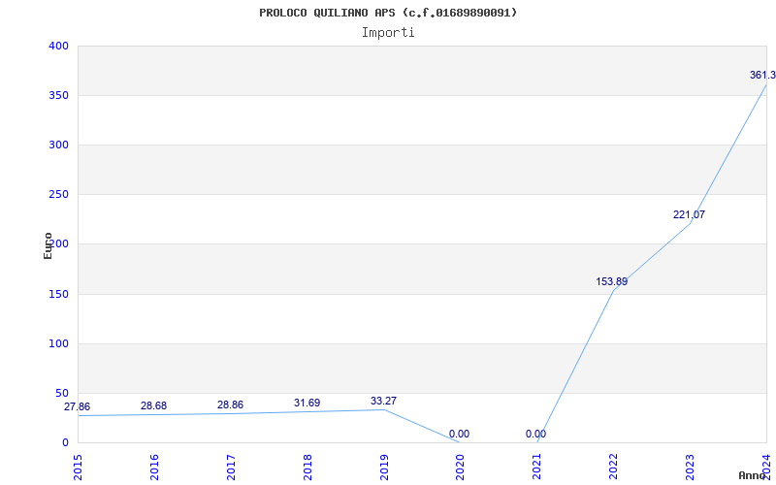Click the 2016 x-axis tick label
Screen dimensions: 776x485
[154, 468]
